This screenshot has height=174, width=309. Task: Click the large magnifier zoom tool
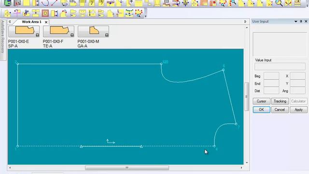coord(279,3)
